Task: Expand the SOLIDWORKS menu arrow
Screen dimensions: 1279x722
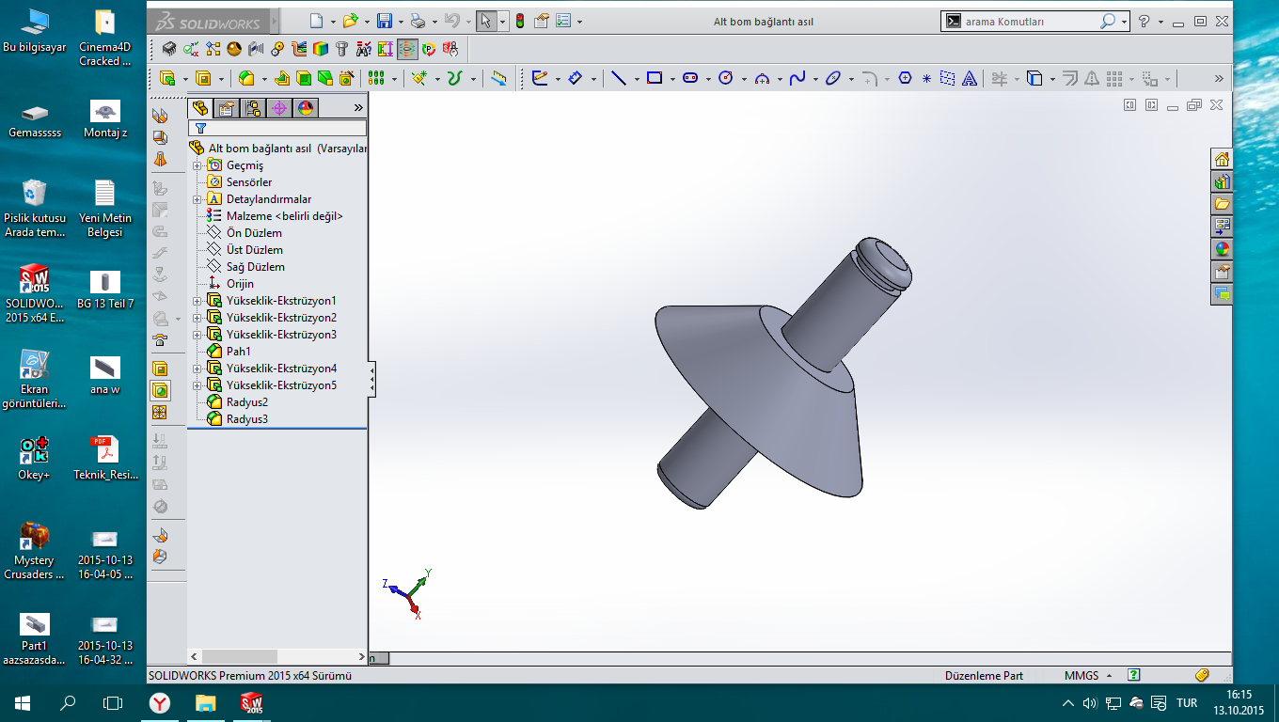Action: (x=275, y=21)
